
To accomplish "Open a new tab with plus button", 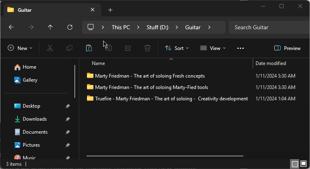I will 110,10.
